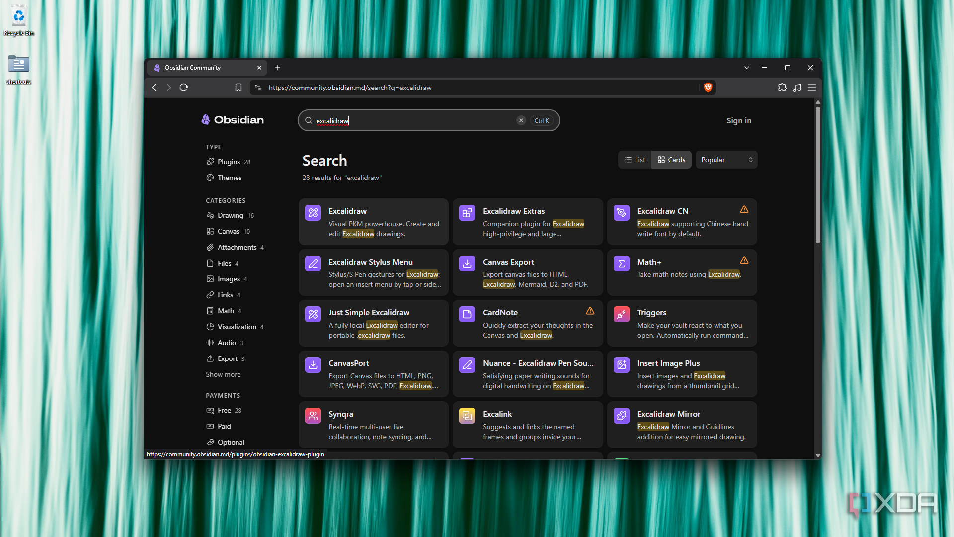This screenshot has height=537, width=954.
Task: Go back to the previous page
Action: tap(155, 88)
